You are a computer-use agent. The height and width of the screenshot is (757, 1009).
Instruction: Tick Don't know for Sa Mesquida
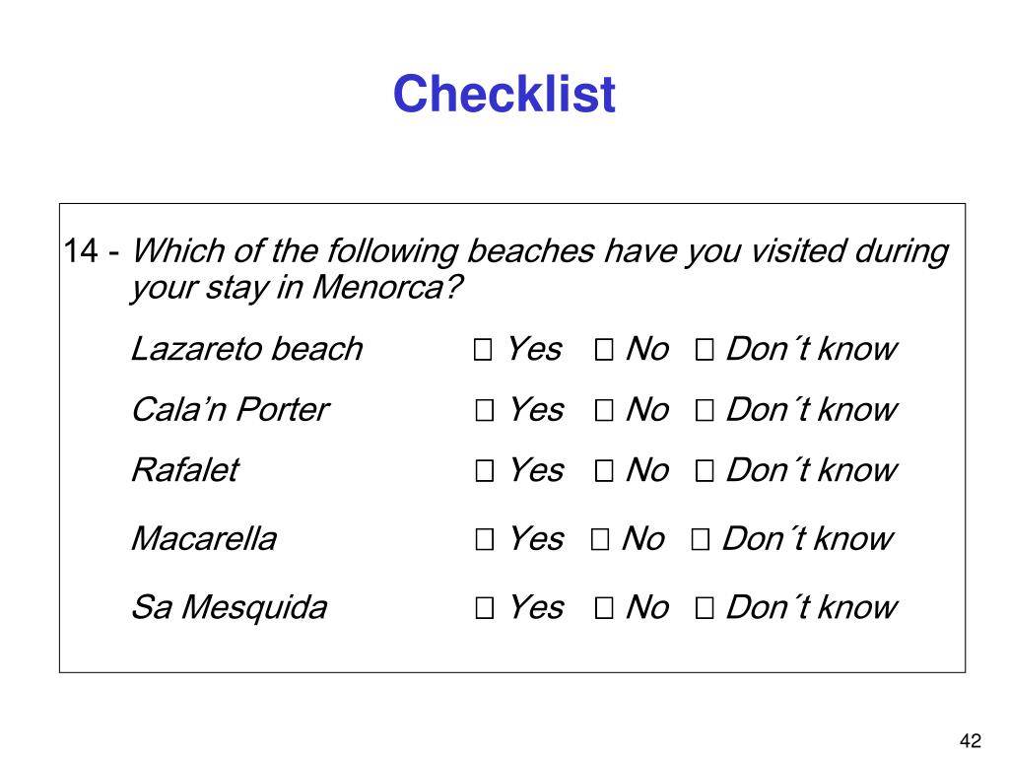coord(704,607)
